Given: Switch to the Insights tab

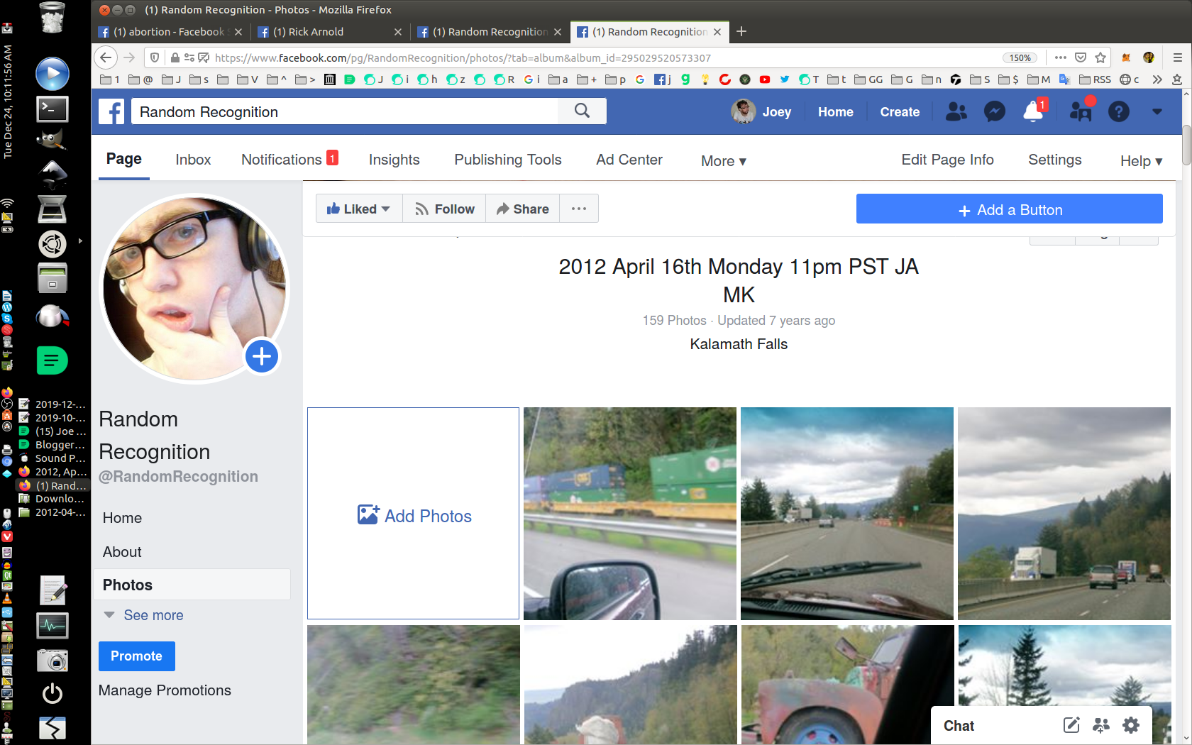Looking at the screenshot, I should pos(394,160).
